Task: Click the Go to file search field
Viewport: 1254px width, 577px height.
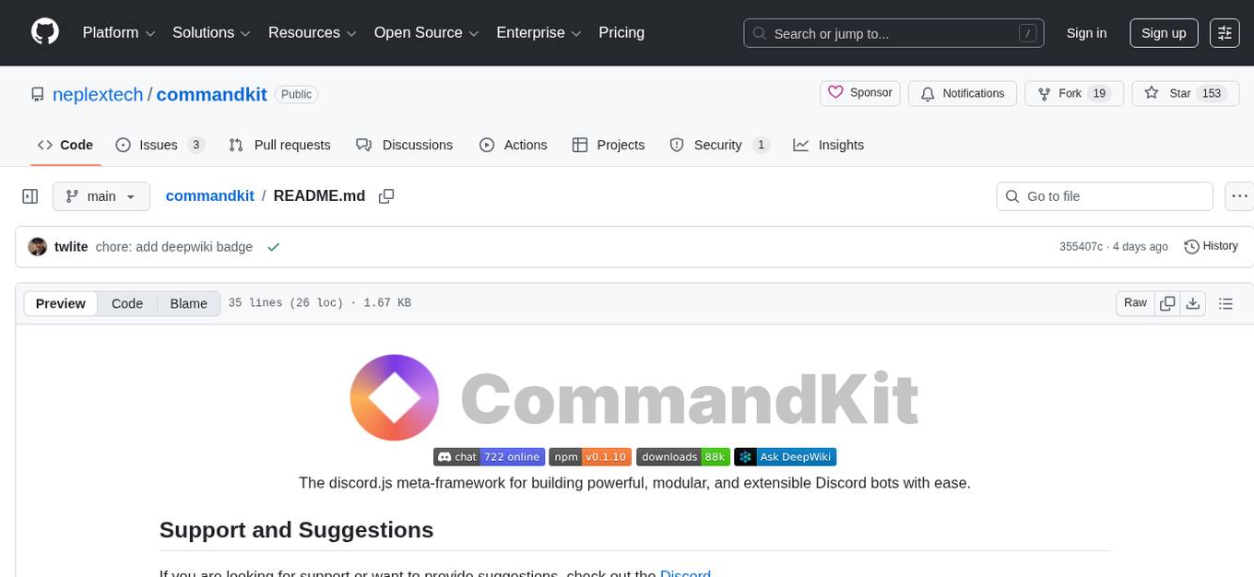Action: point(1104,195)
